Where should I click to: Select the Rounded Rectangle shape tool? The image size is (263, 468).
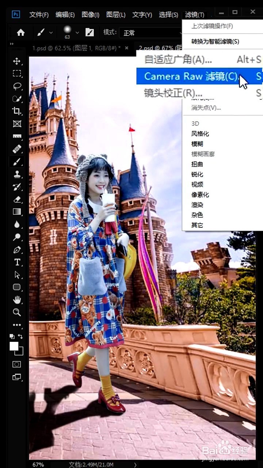tap(17, 287)
